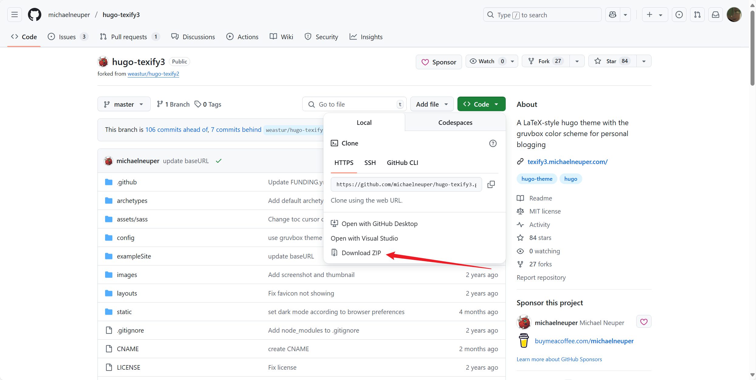Copy the HTTPS clone URL to clipboard

[x=491, y=184]
